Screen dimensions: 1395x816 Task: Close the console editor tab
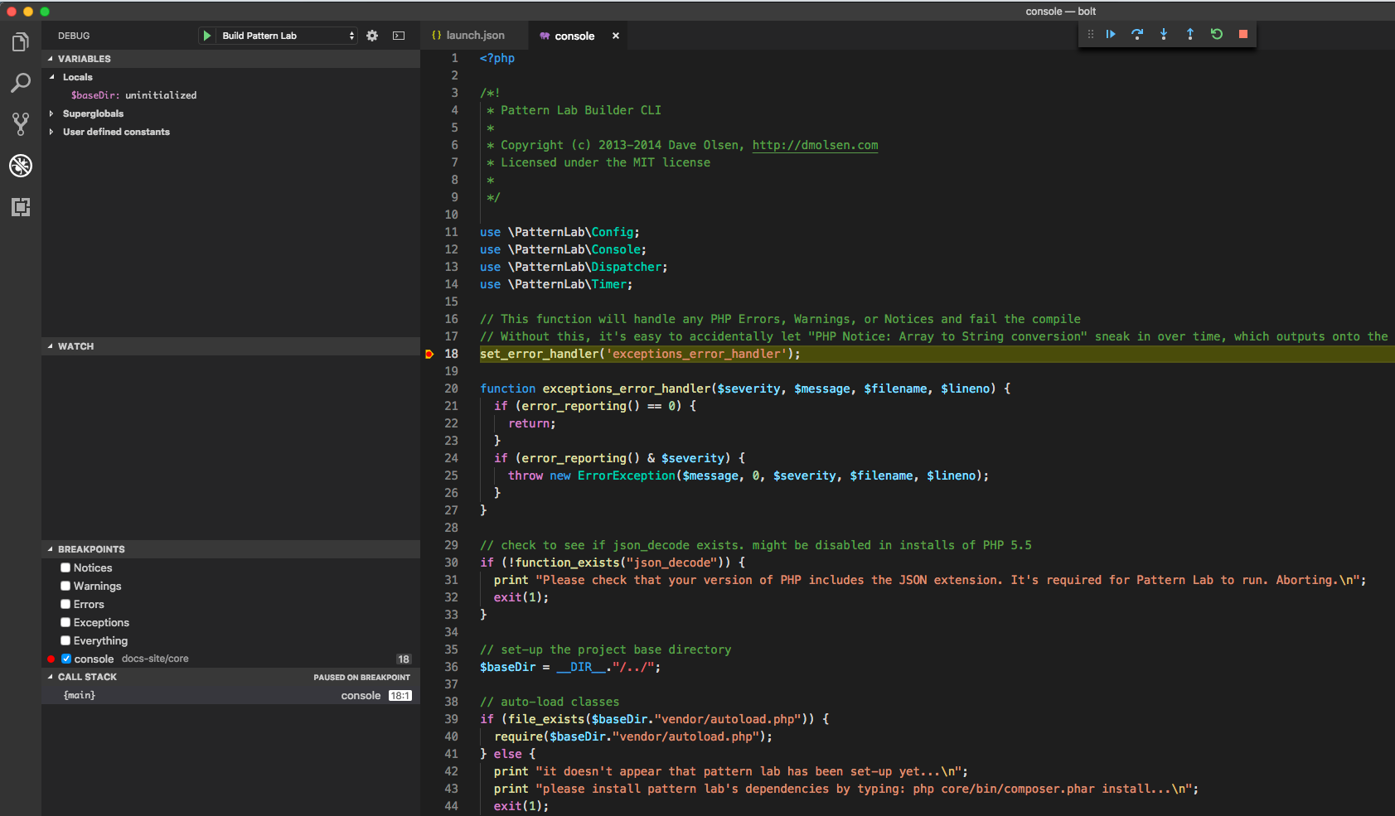[616, 36]
